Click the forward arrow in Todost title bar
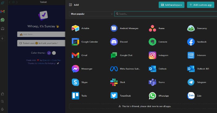This screenshot has height=113, width=217. point(17,2)
